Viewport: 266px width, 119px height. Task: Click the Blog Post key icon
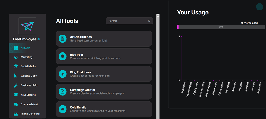63,56
